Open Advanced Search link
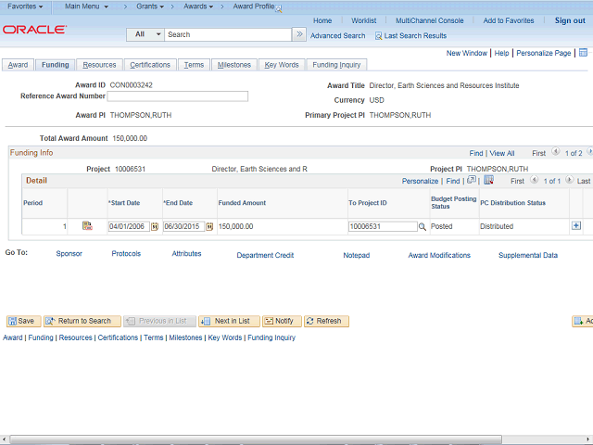 (337, 36)
